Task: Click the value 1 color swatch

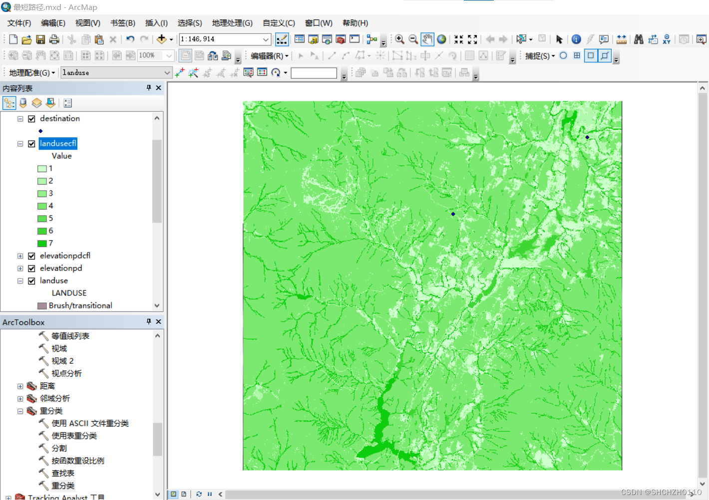Action: click(42, 169)
